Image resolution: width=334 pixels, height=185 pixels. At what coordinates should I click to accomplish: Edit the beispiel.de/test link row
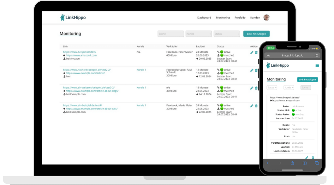tap(251, 52)
